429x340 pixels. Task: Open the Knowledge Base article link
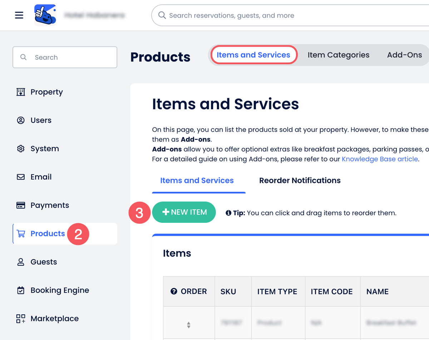click(380, 159)
